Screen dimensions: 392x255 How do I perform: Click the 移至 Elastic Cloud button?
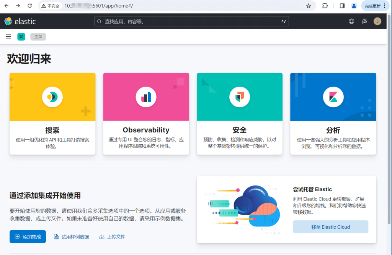point(330,227)
